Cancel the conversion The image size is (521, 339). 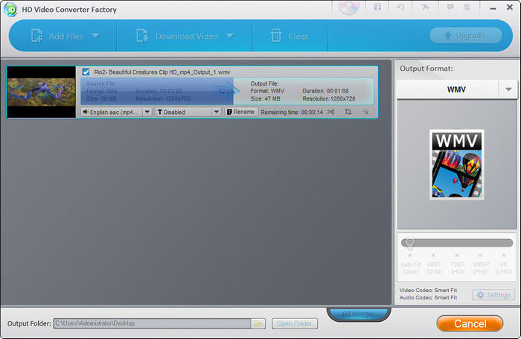[470, 323]
